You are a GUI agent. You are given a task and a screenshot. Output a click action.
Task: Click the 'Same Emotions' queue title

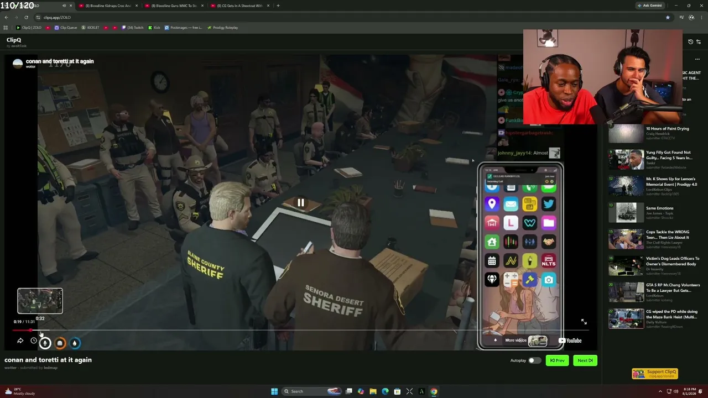click(659, 208)
